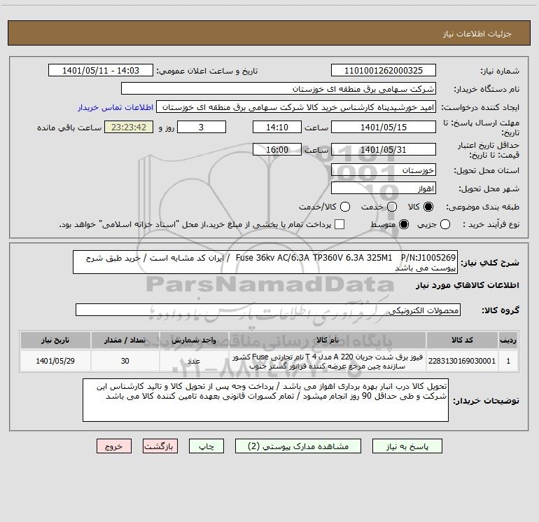The image size is (539, 522).
Task: Click announcement date field 1401/05/11 - 14:03
Action: coord(101,71)
